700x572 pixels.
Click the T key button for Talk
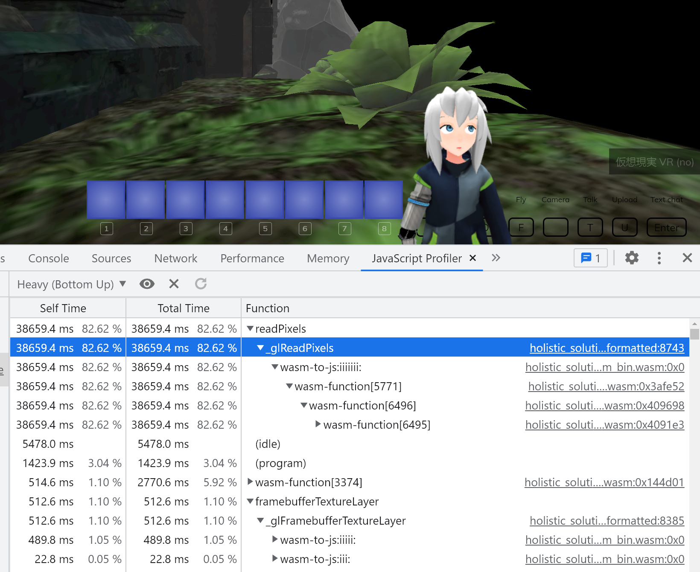[x=590, y=227]
